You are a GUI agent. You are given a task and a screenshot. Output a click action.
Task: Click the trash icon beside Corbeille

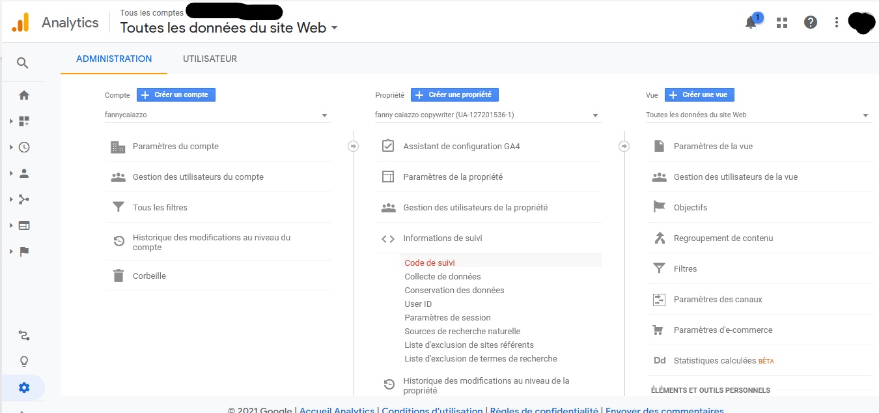tap(118, 276)
